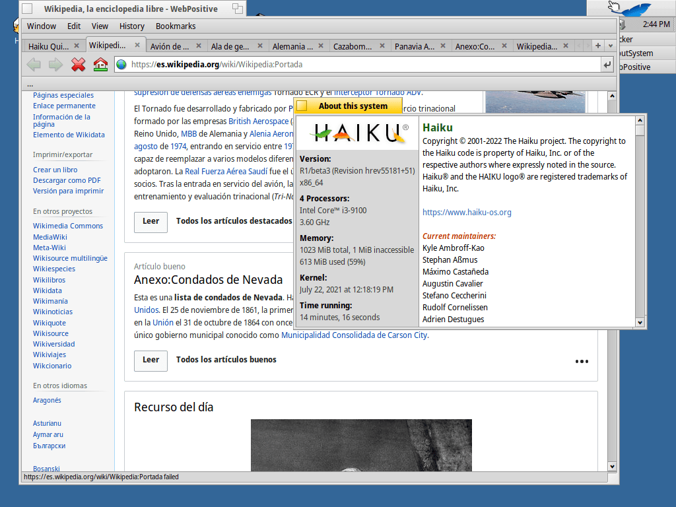
Task: Open Municipalidad Consolidada de Carson City link
Action: click(354, 335)
